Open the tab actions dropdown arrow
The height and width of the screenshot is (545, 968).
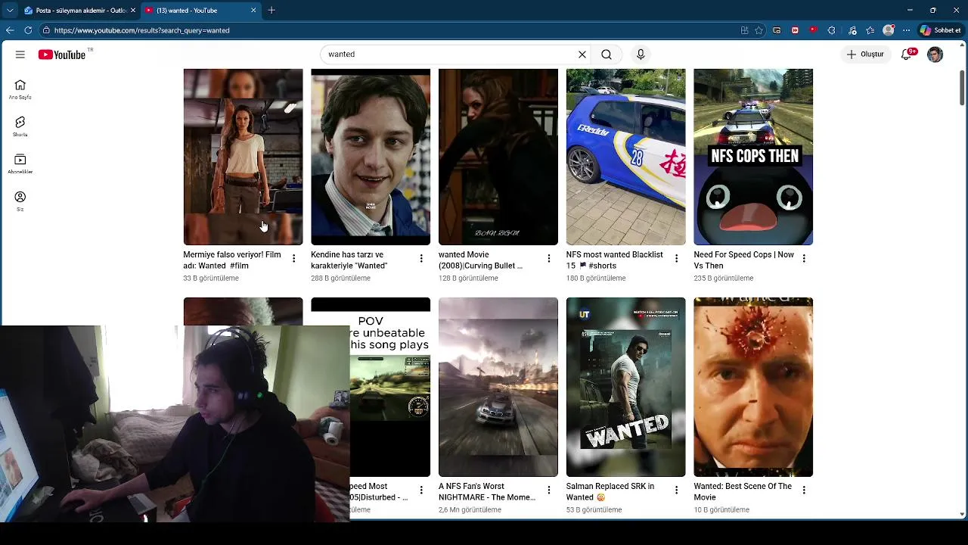pyautogui.click(x=10, y=11)
